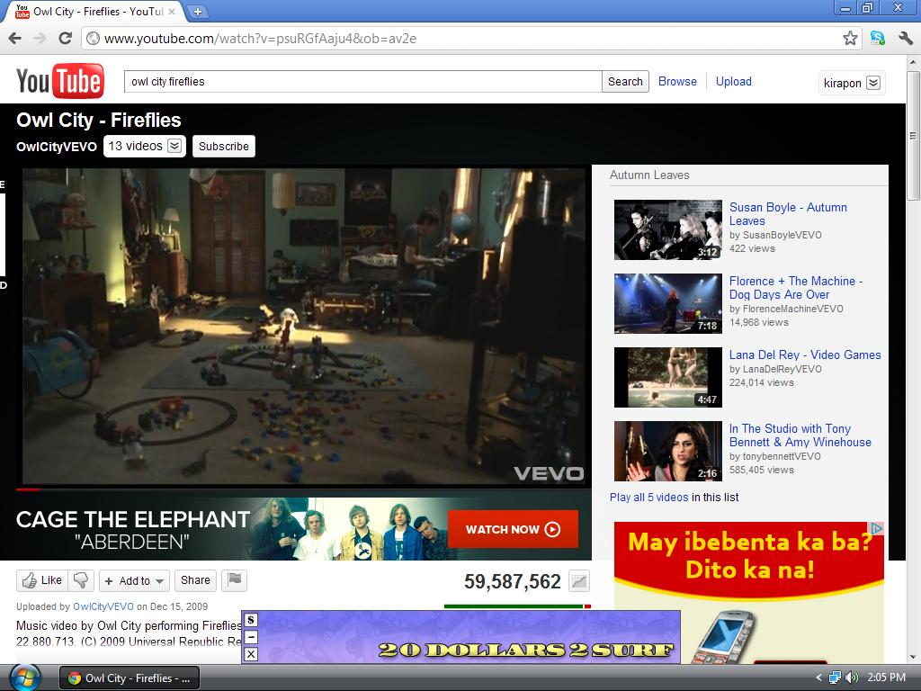Open the OwlCityVEVO uploader link
Viewport: 921px width, 691px height.
(x=103, y=606)
